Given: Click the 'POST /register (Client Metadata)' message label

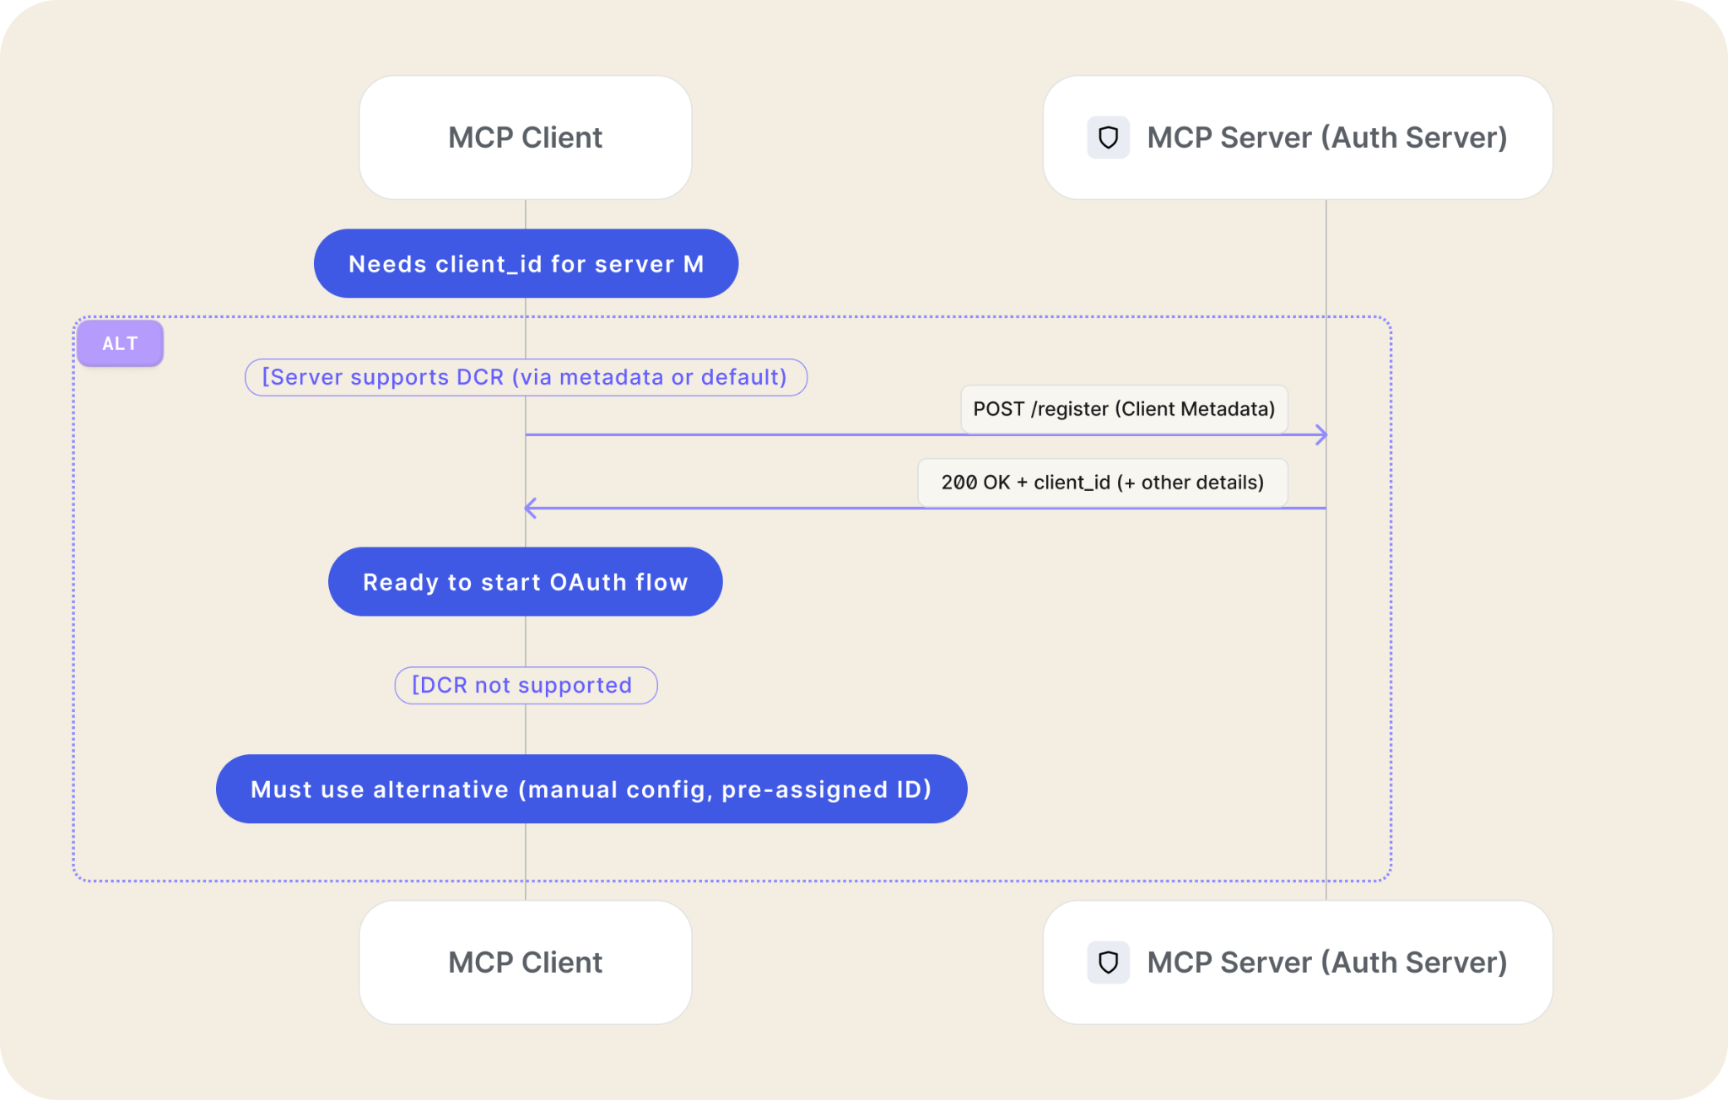Looking at the screenshot, I should [1123, 409].
